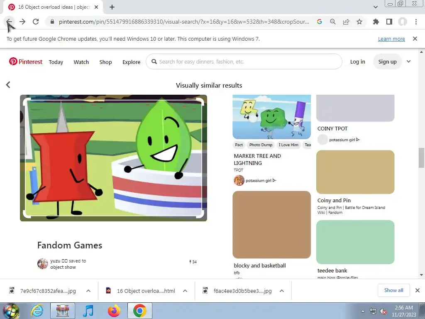Viewport: 425px width, 319px height.
Task: Go forward with the browser forward arrow
Action: (x=22, y=22)
